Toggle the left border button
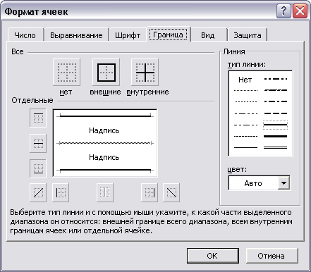Screen dimensions: 311x272 pyautogui.click(x=61, y=192)
